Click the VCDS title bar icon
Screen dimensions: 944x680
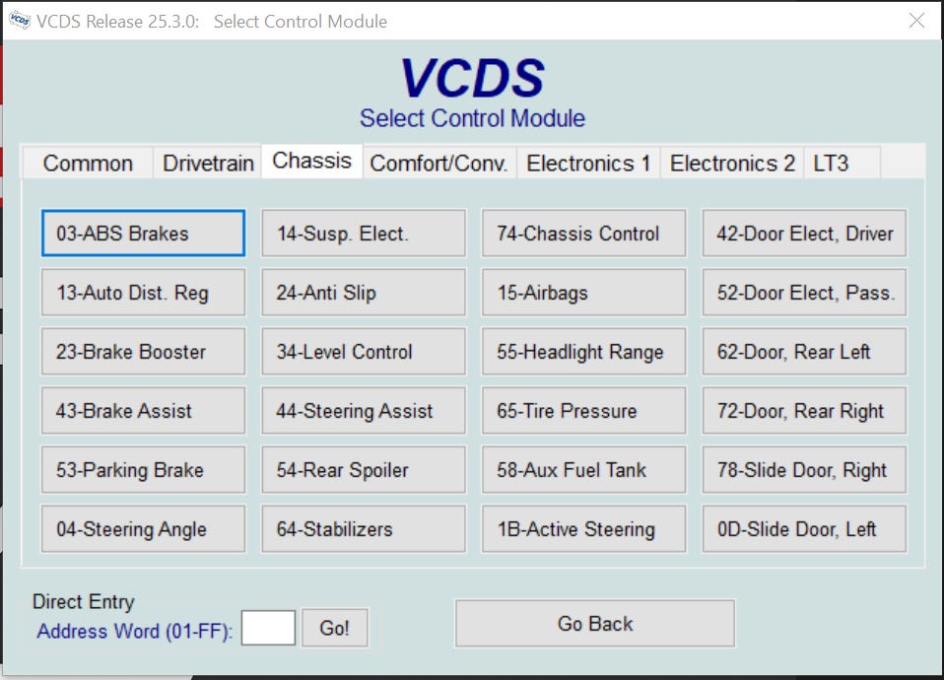click(x=20, y=21)
